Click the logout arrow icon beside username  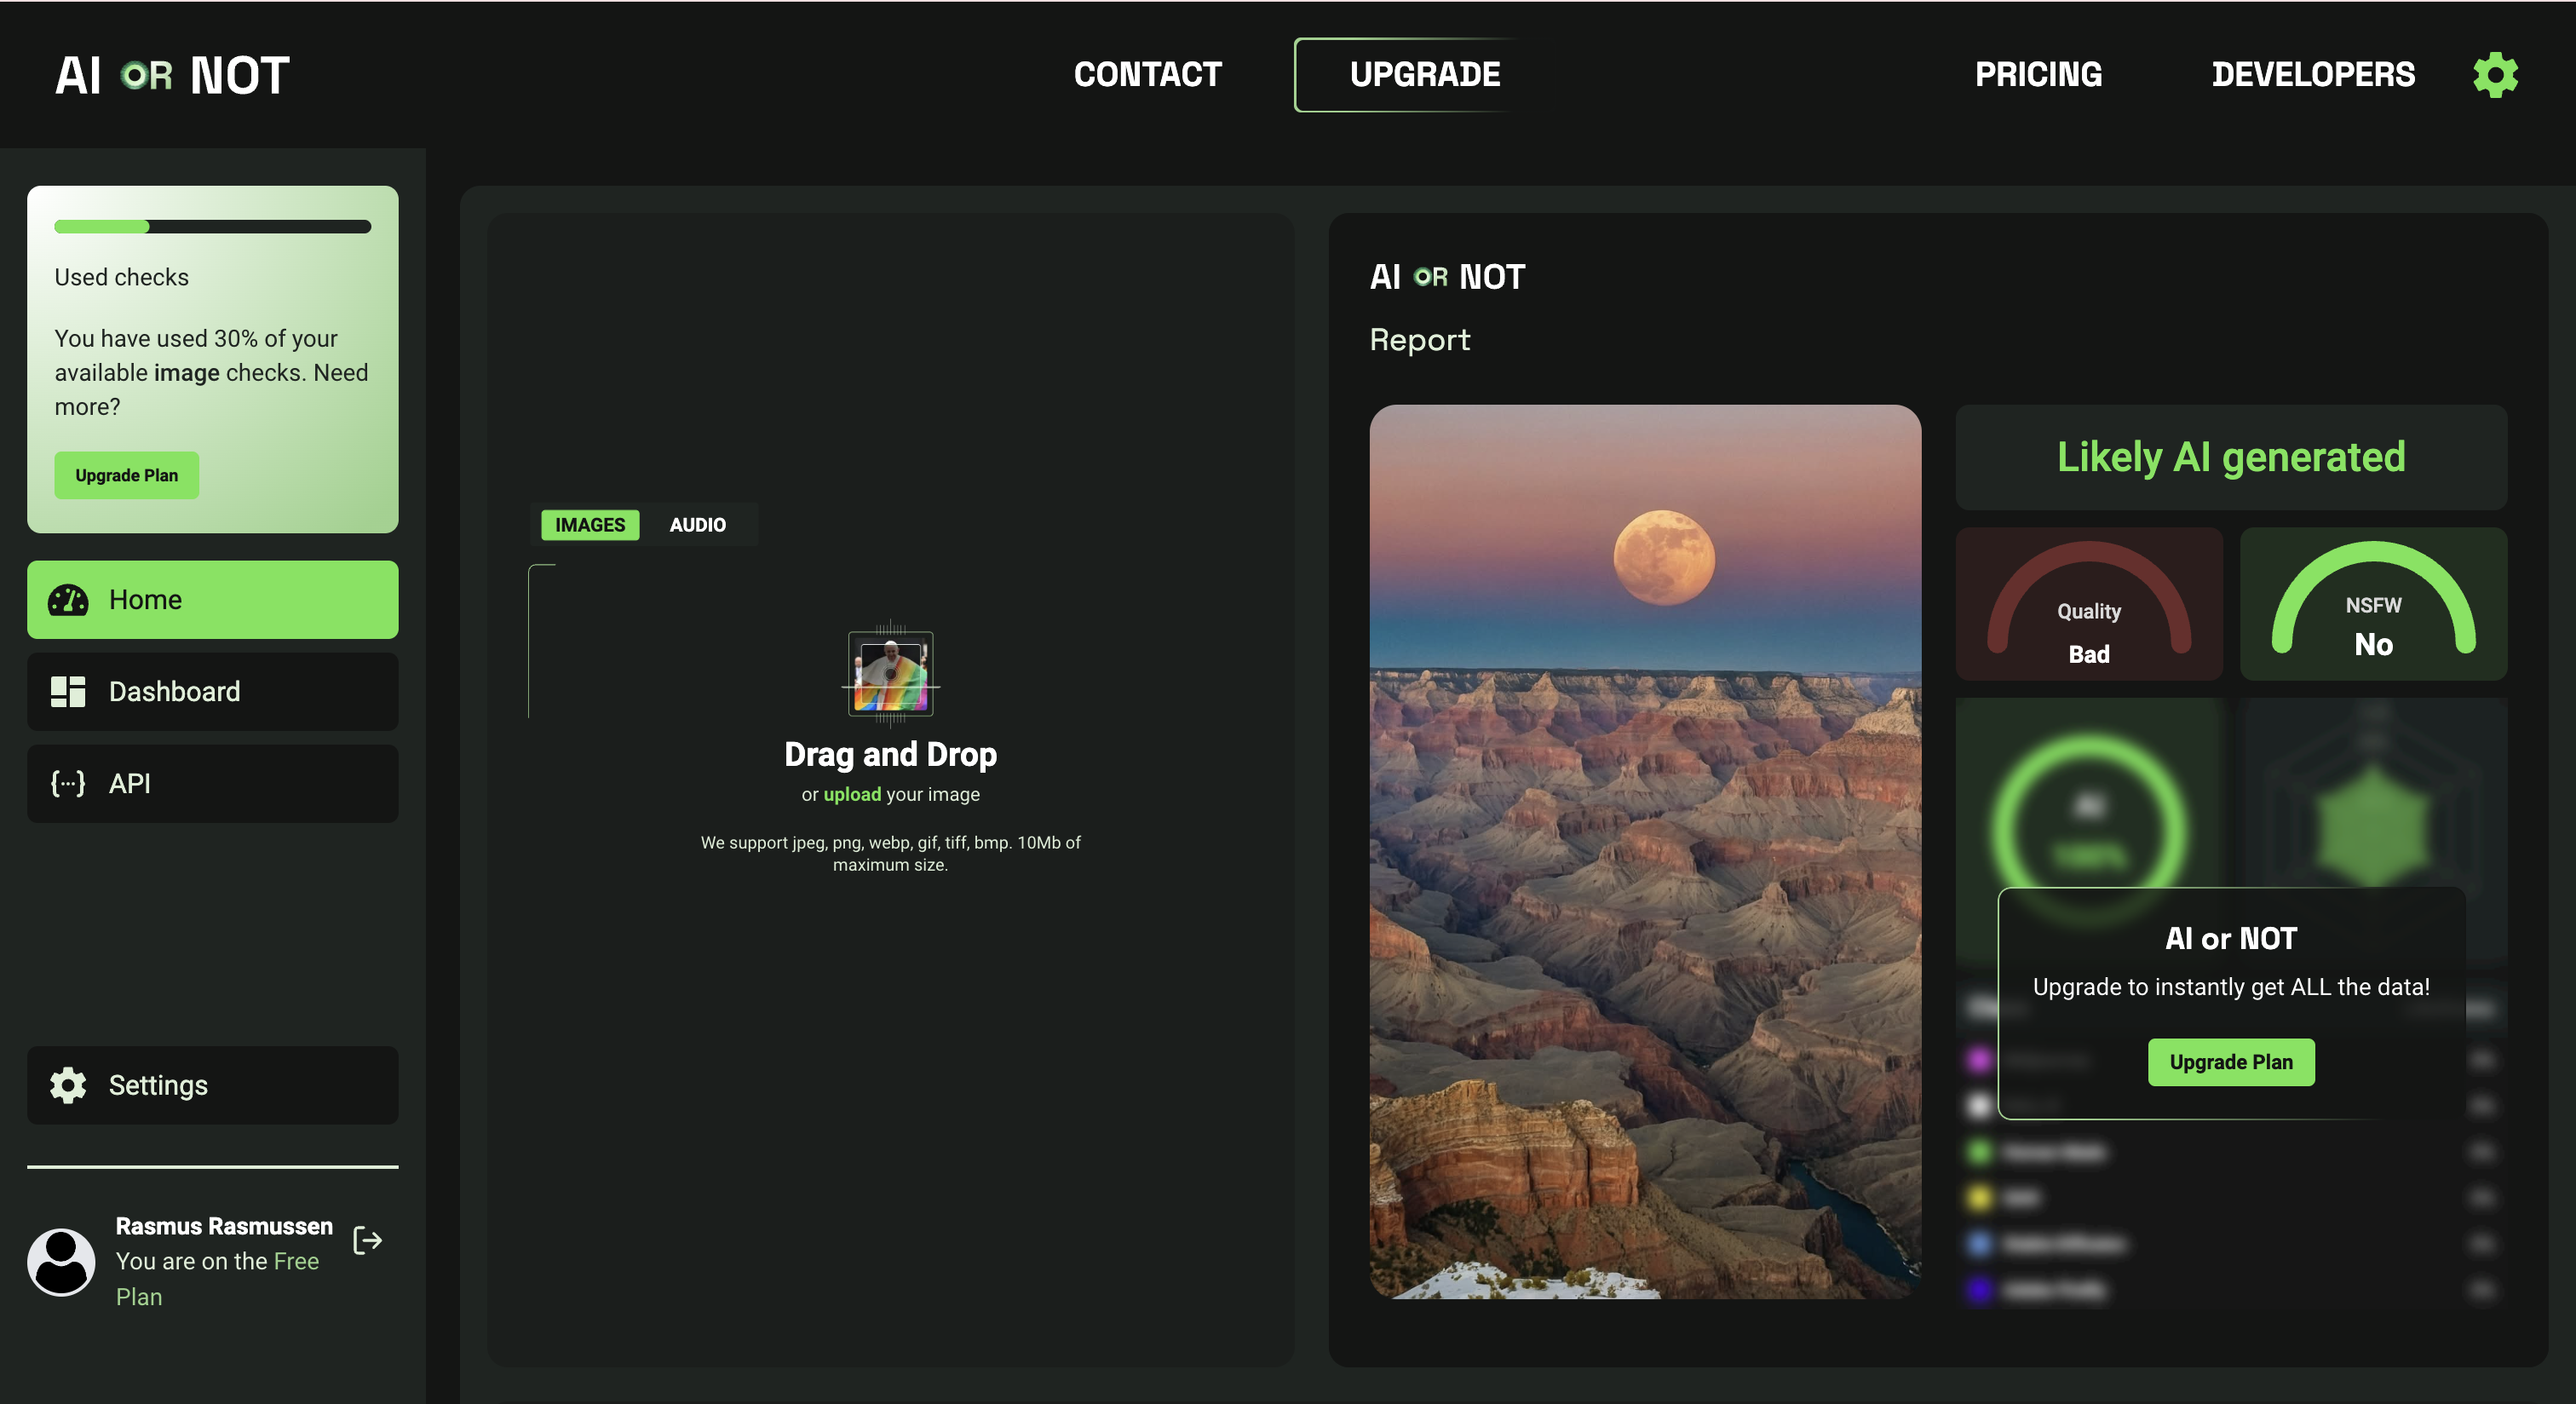click(x=368, y=1241)
